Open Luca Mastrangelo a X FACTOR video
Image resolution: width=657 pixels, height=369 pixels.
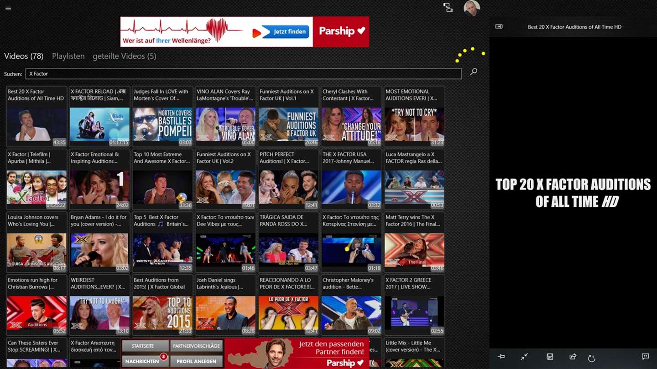click(414, 179)
